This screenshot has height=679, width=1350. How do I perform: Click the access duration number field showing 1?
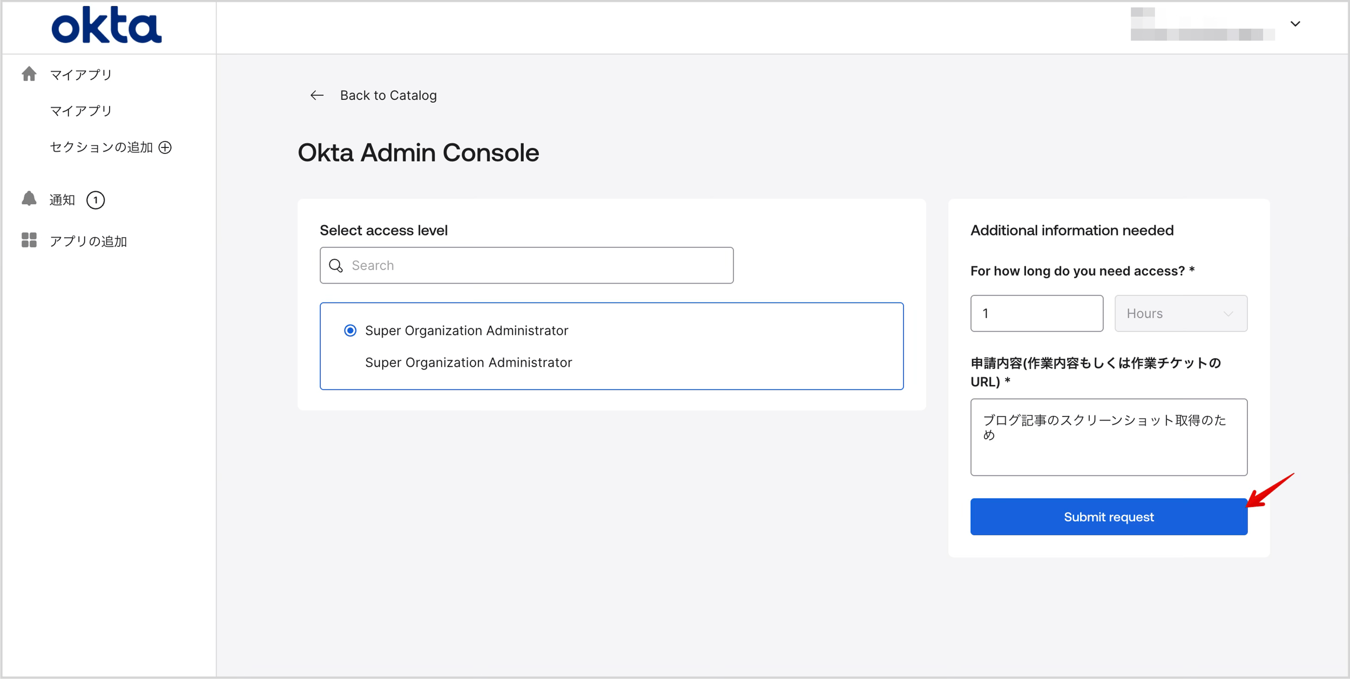pos(1036,313)
